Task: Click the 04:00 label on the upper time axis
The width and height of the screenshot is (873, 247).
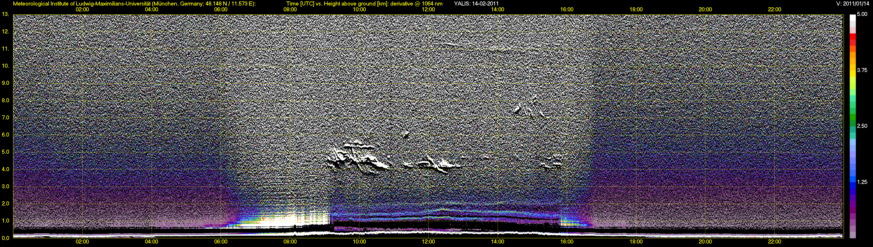Action: click(152, 10)
